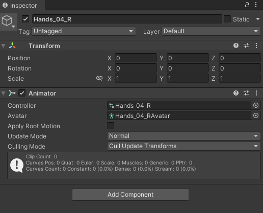Screen dimensions: 263x213
Task: Click the Inspector tab info icon
Action: tap(5, 5)
